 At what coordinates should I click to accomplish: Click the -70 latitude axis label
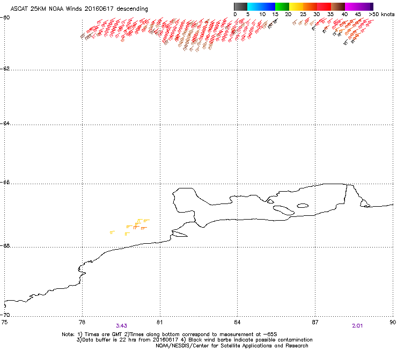click(5, 315)
